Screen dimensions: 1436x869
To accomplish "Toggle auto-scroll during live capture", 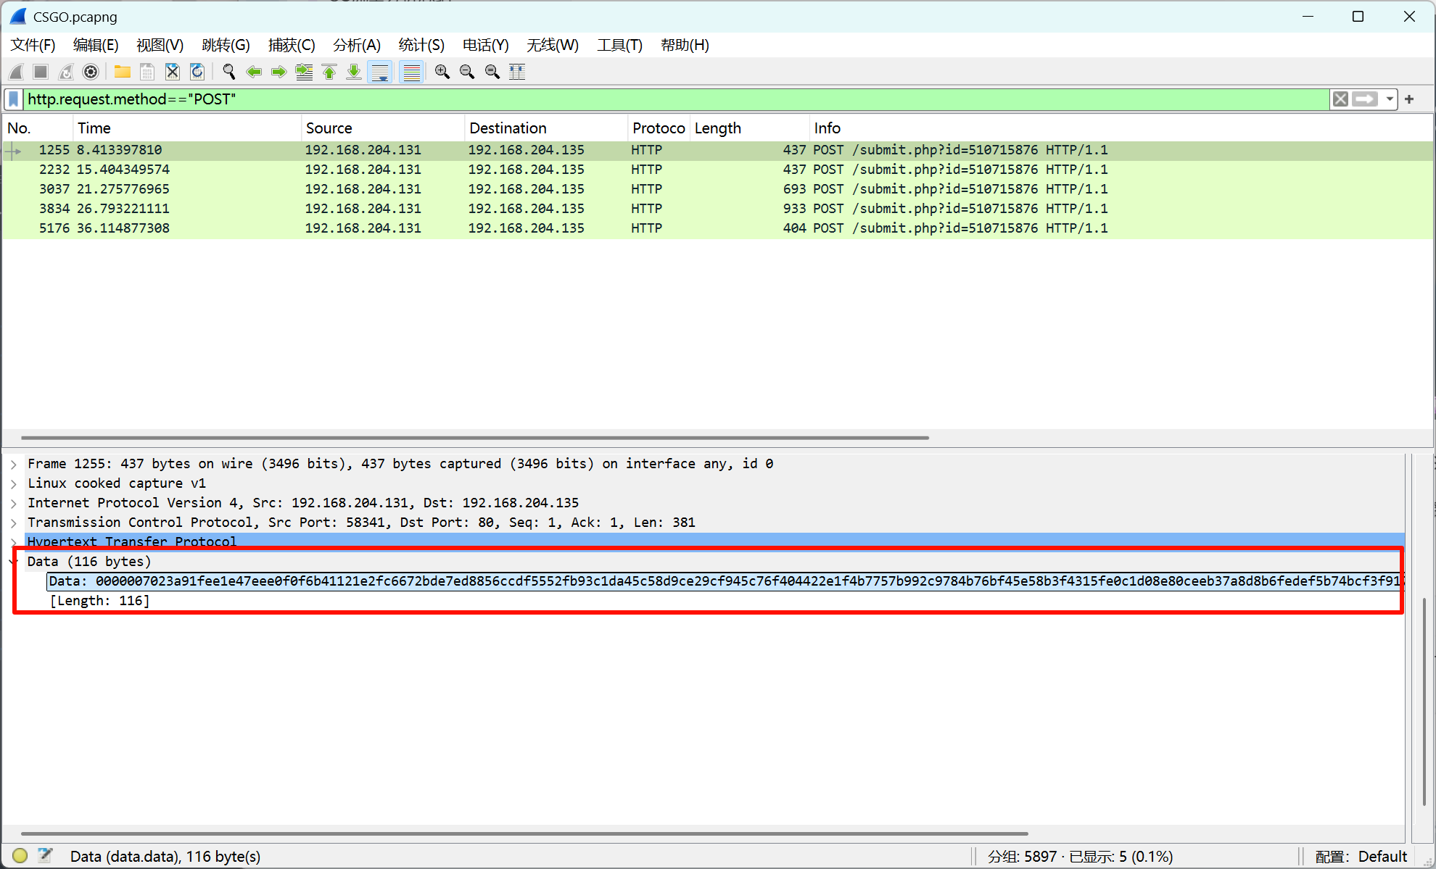I will click(x=380, y=72).
